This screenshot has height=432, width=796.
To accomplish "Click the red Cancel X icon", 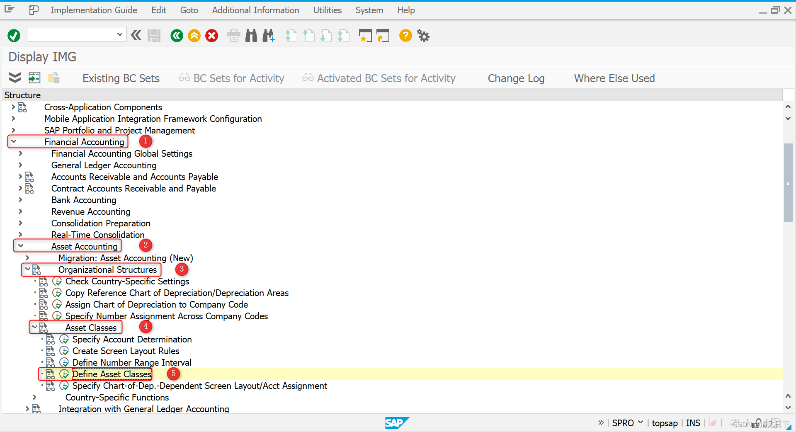I will tap(212, 36).
